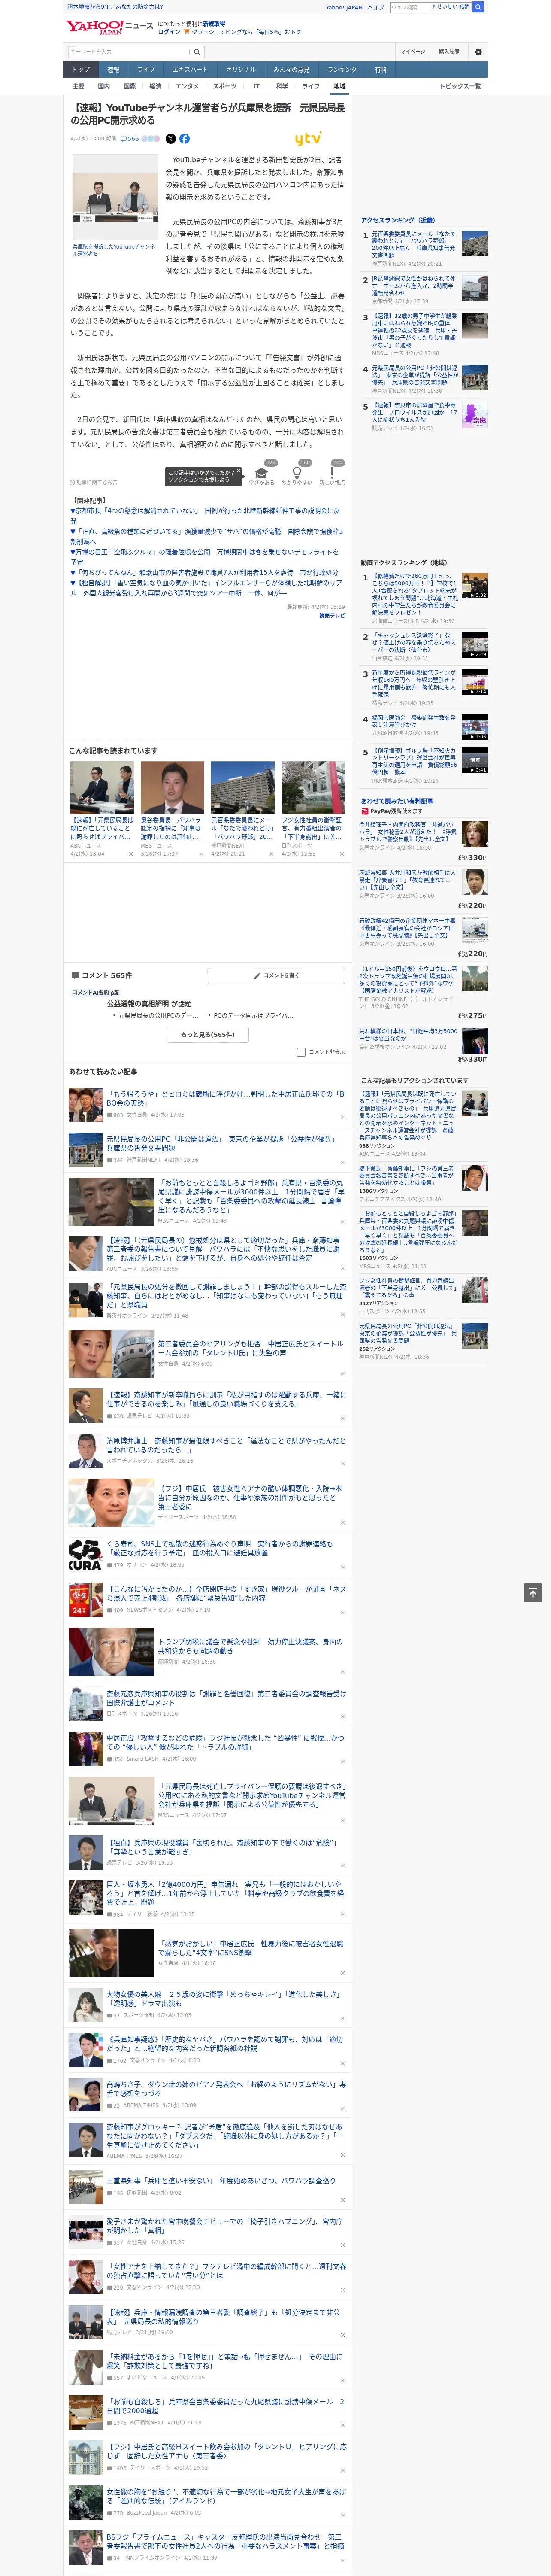This screenshot has height=2576, width=551.
Task: Select 有料 navigation tab
Action: 380,70
